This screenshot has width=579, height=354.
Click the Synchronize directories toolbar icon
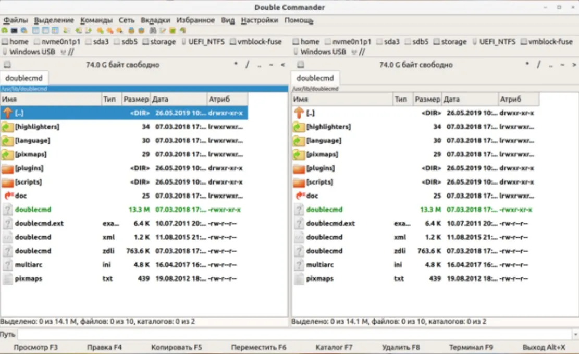(x=173, y=30)
